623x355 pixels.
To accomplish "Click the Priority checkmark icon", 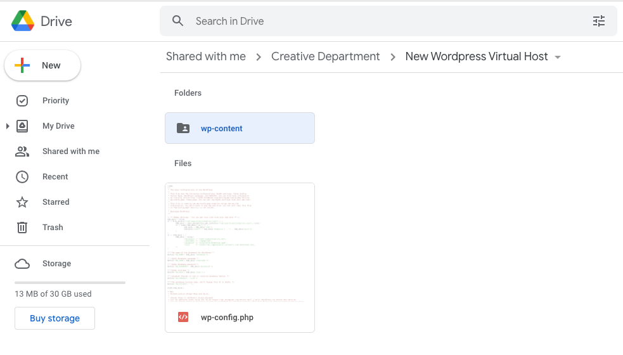I will point(22,101).
